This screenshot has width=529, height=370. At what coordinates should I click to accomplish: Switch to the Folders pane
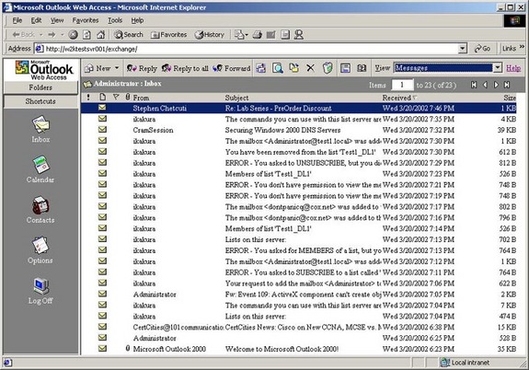(40, 87)
